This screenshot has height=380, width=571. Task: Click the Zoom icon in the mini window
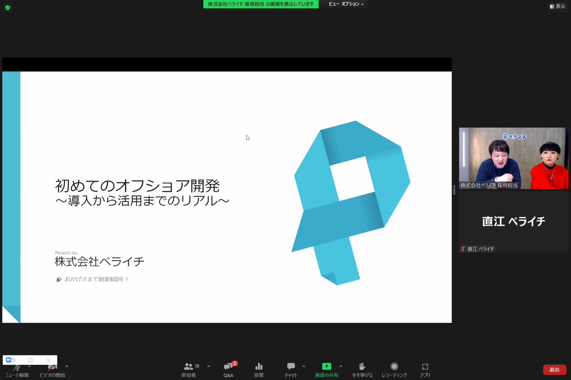(9, 360)
